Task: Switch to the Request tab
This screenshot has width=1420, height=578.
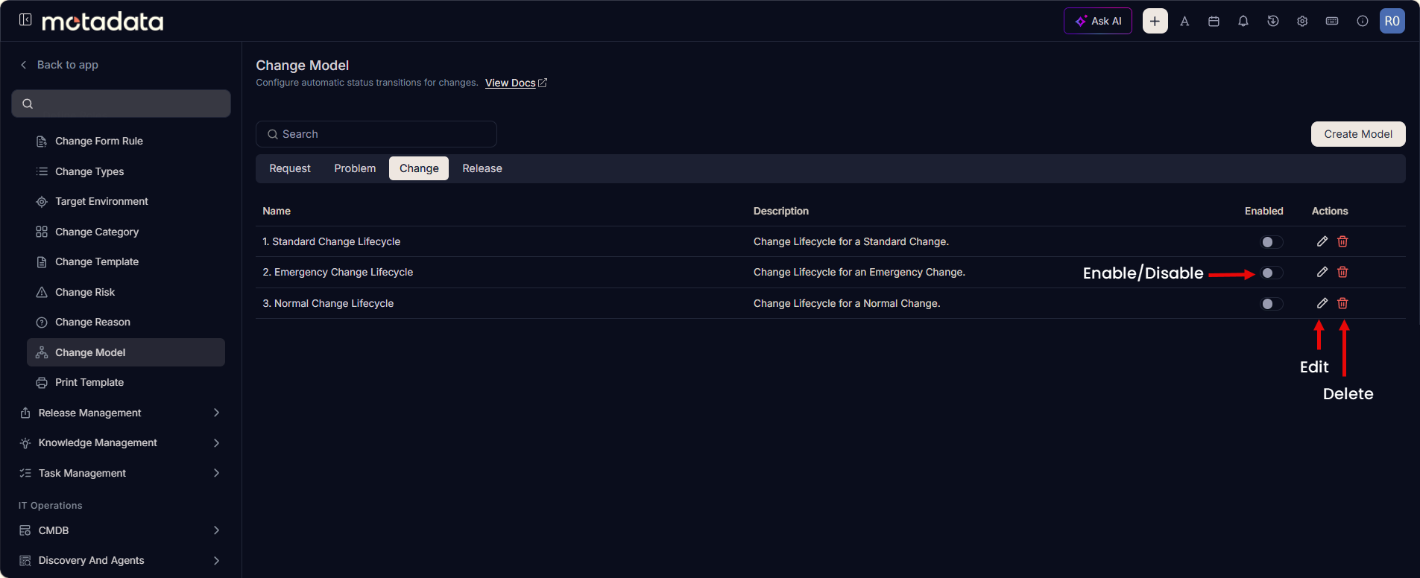Action: (x=290, y=168)
